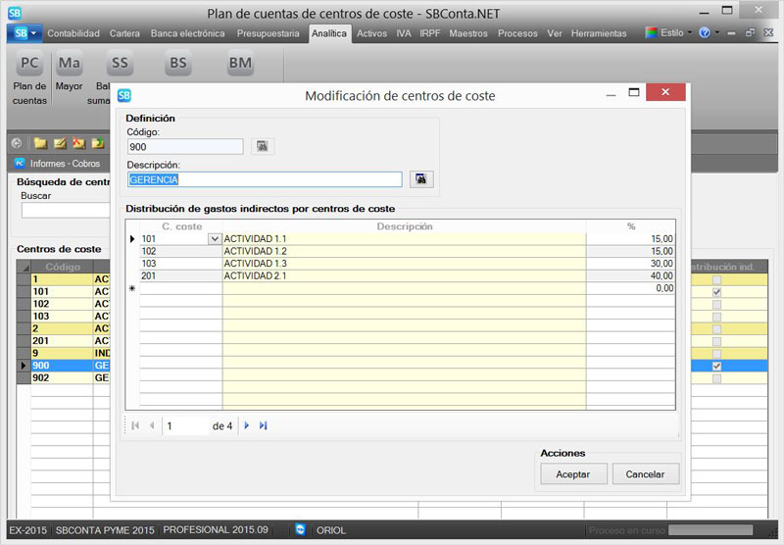Click the Mayor ribbon icon
This screenshot has width=784, height=545.
tap(69, 66)
